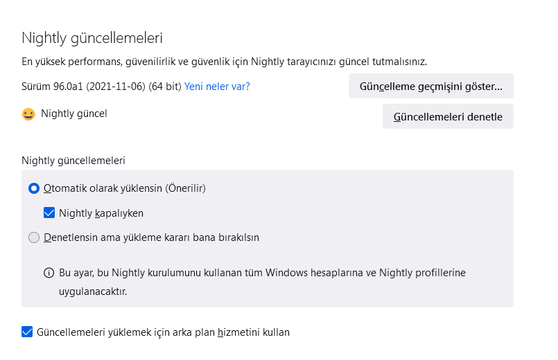Click the '(Önerilir)' word in the first option
This screenshot has height=360, width=558.
(x=186, y=188)
